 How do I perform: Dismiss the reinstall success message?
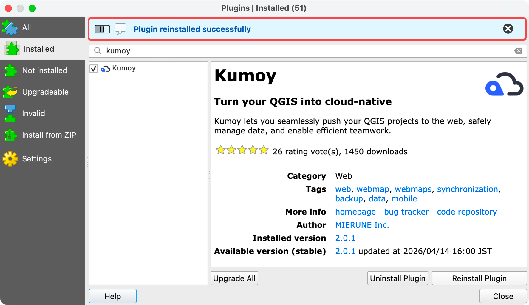click(508, 29)
